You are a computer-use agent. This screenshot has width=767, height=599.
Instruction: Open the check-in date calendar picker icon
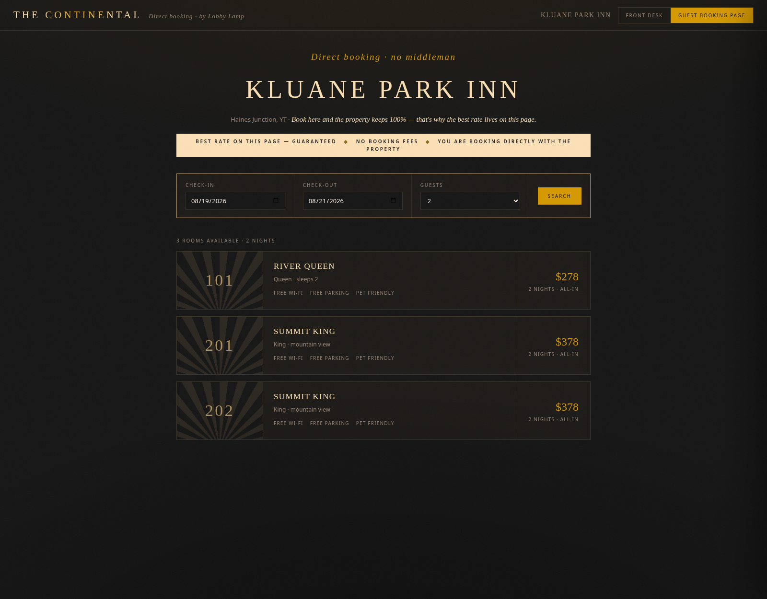[x=276, y=201]
